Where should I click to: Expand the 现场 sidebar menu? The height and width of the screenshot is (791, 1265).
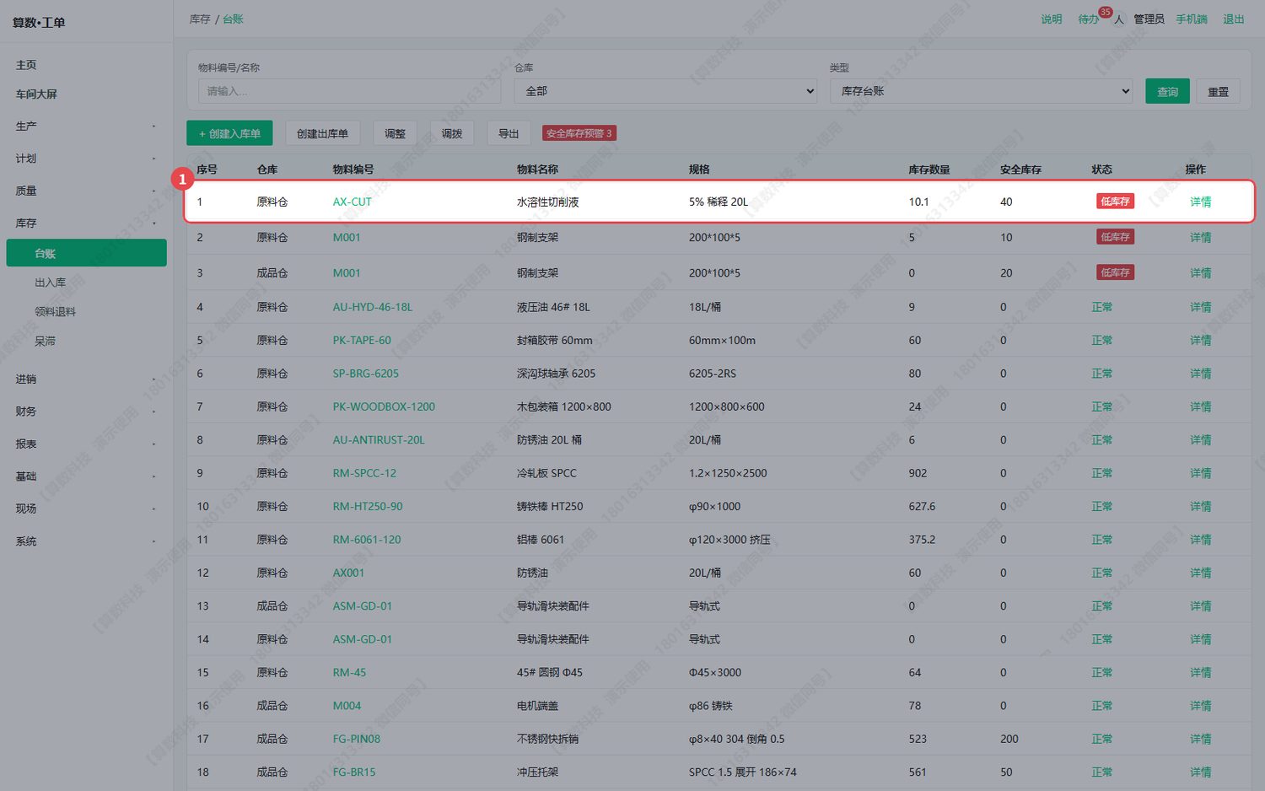[x=86, y=508]
